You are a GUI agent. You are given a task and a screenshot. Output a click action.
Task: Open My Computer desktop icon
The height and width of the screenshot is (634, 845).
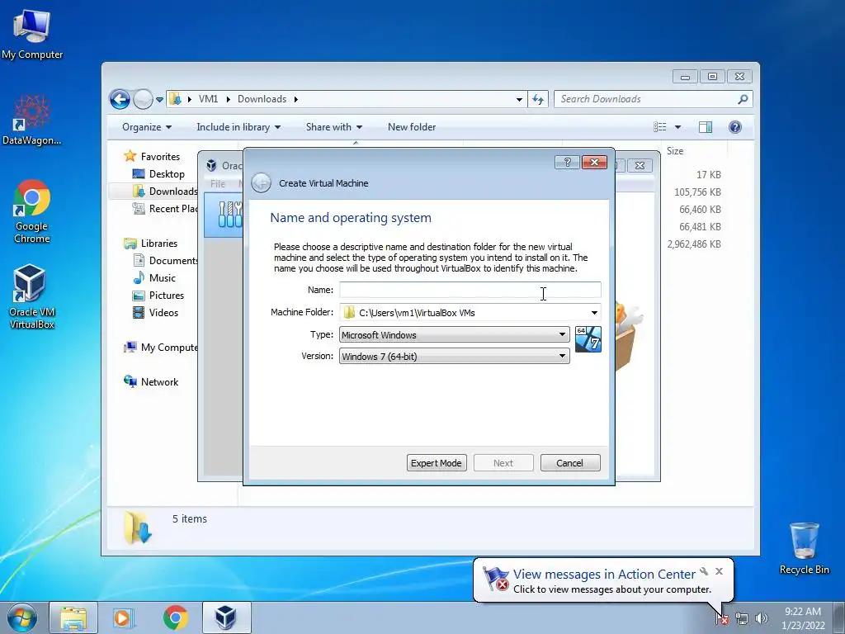[x=32, y=35]
